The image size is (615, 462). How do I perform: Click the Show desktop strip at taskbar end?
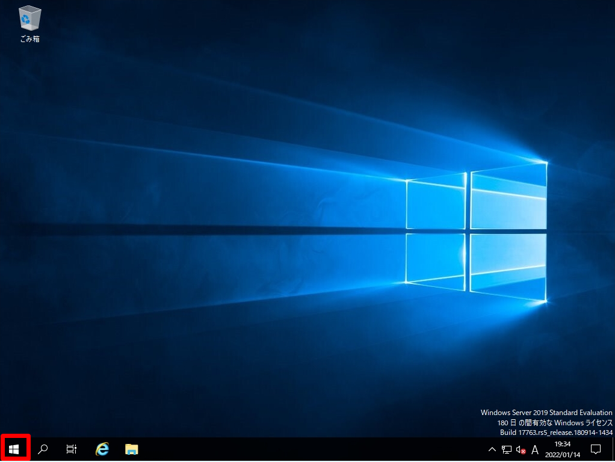(613, 449)
